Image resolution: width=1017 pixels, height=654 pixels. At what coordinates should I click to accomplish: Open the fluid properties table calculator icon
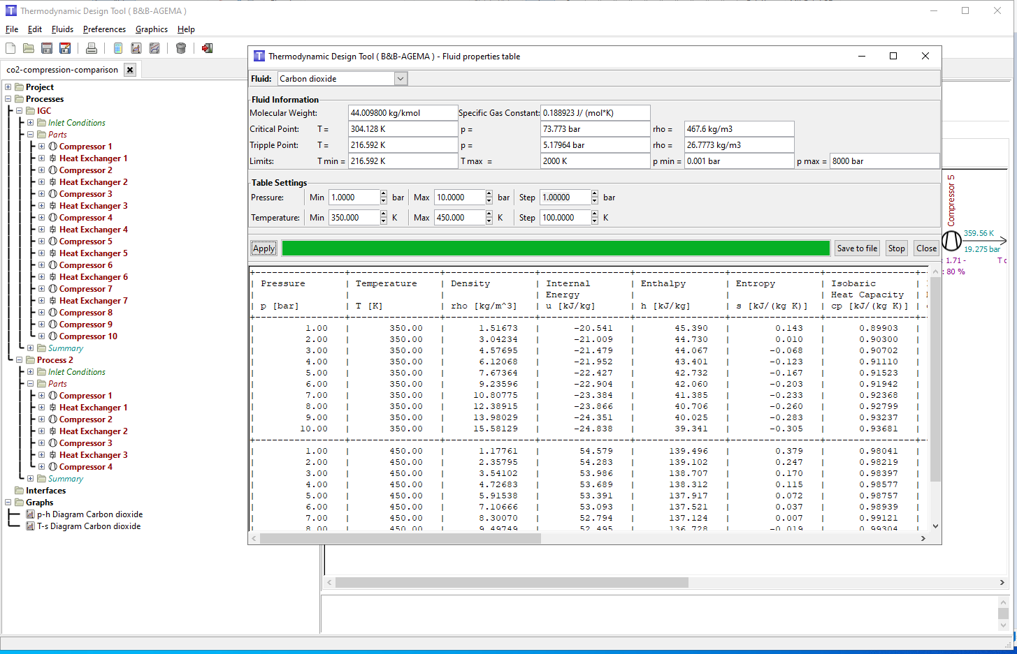click(117, 48)
